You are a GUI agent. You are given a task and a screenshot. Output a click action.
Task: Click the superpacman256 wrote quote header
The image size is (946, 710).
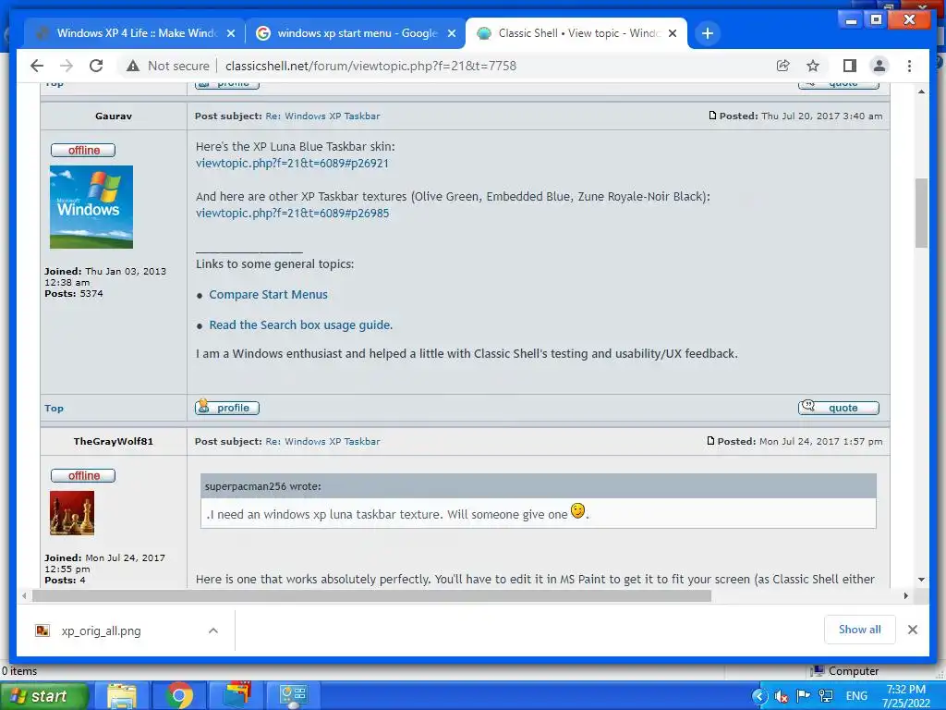[539, 486]
